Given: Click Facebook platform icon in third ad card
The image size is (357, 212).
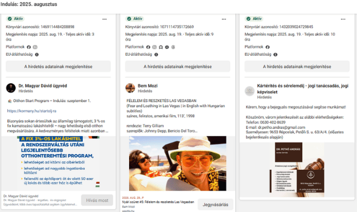Looking at the screenshot, I should pyautogui.click(x=267, y=46).
